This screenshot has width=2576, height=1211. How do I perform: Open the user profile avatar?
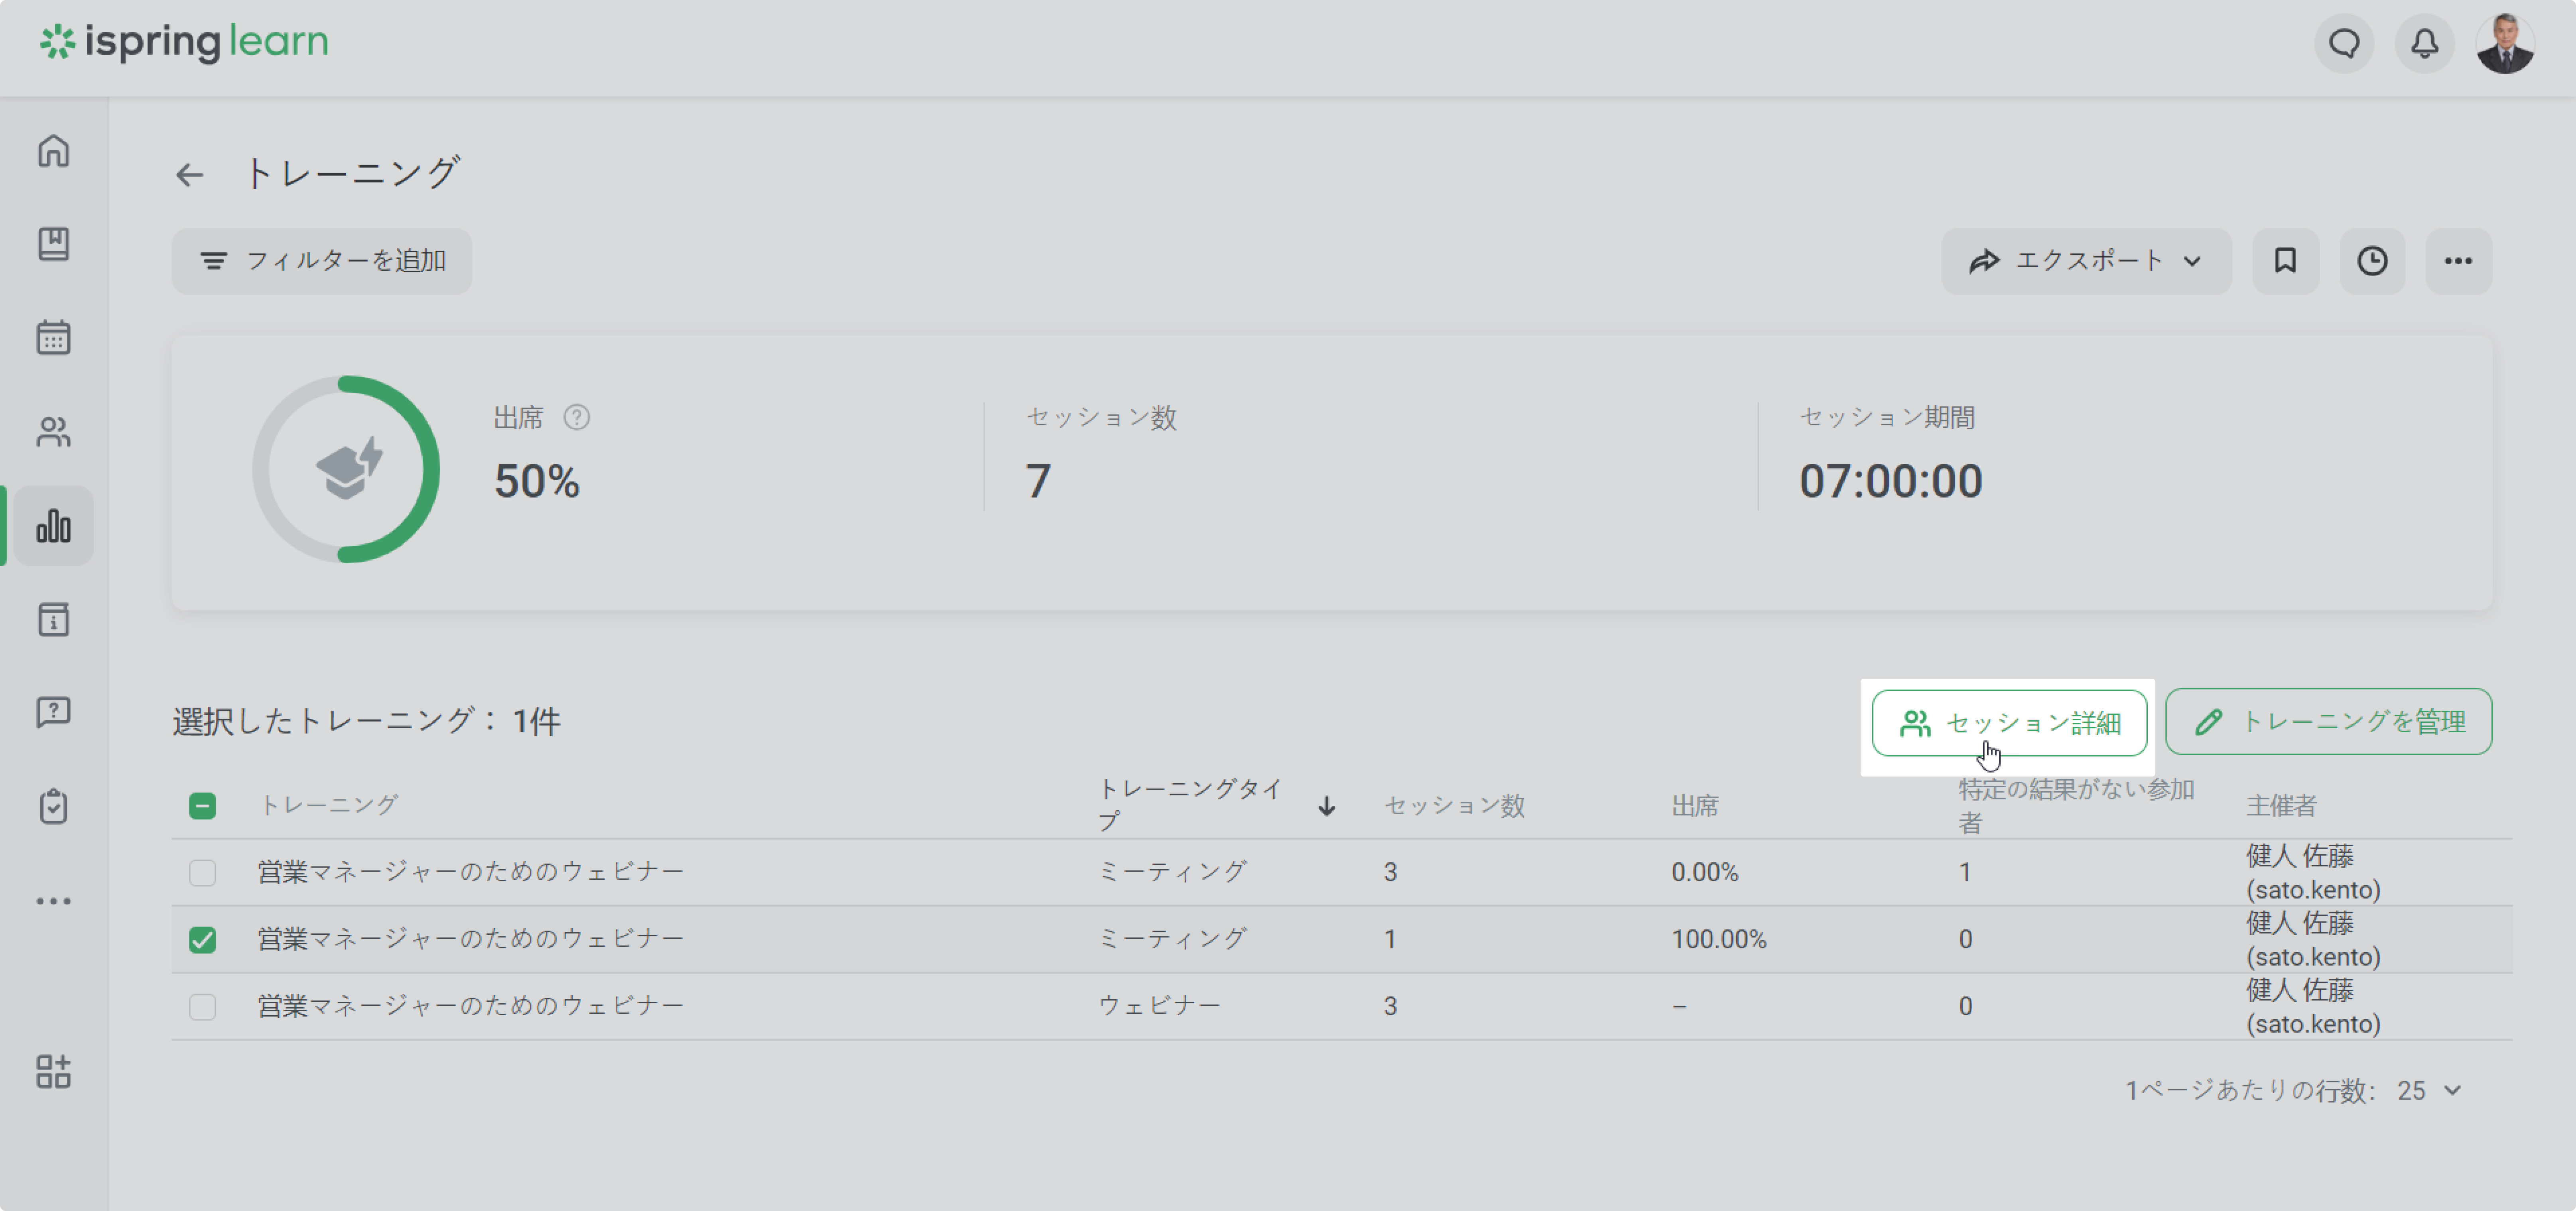[x=2505, y=44]
